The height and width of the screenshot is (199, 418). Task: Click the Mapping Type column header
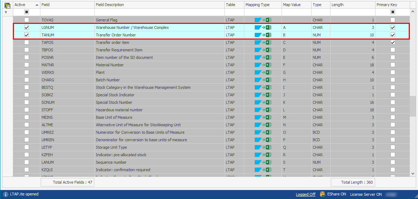point(257,5)
